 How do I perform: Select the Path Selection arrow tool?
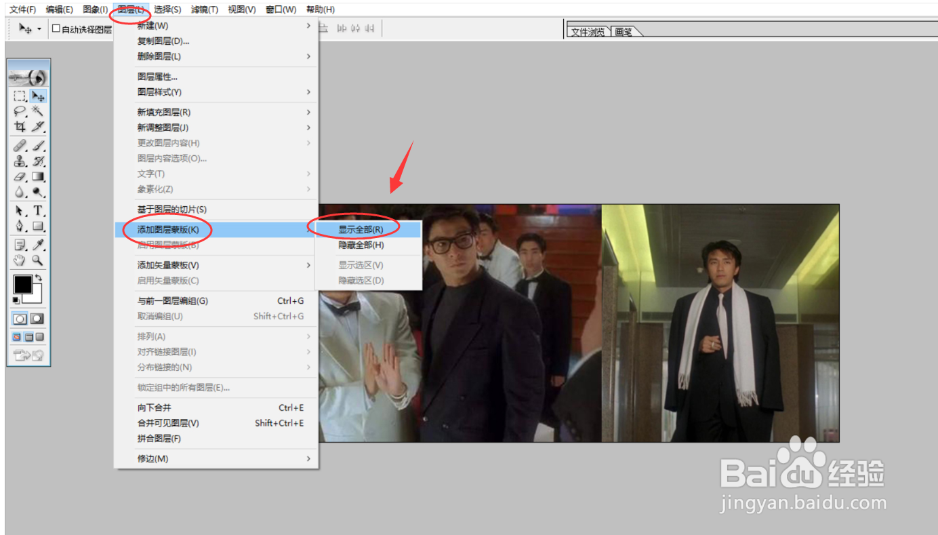[x=20, y=210]
